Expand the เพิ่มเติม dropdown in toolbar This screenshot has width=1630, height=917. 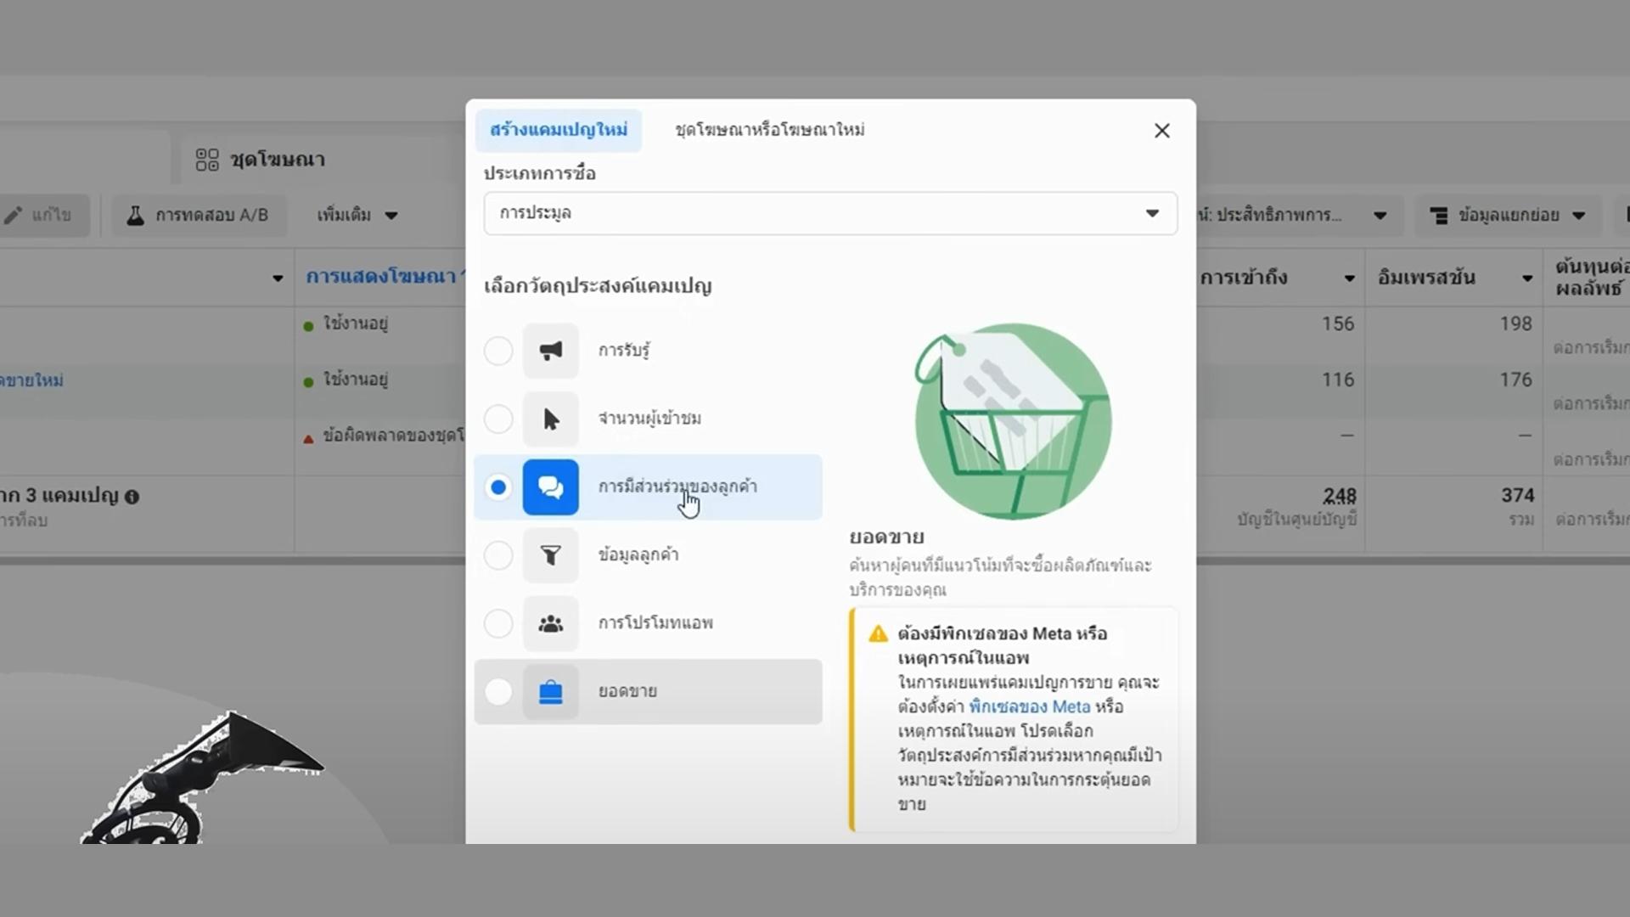pos(357,215)
